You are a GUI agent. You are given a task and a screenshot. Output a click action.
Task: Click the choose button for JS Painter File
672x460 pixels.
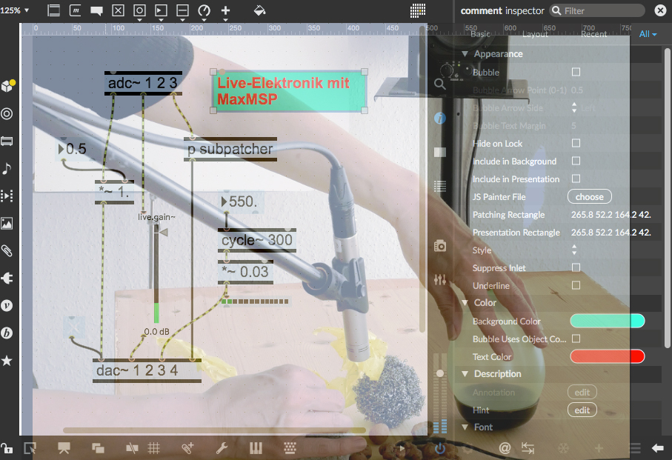point(590,197)
